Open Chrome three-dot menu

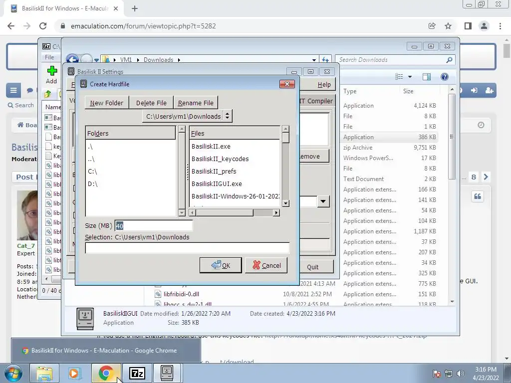tap(500, 26)
